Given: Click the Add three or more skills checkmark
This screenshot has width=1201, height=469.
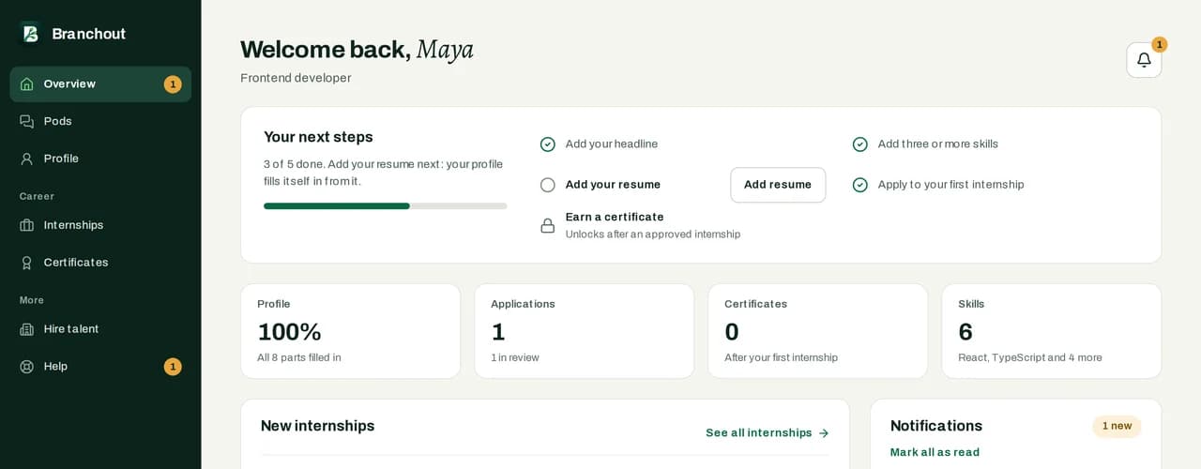Looking at the screenshot, I should (x=860, y=144).
